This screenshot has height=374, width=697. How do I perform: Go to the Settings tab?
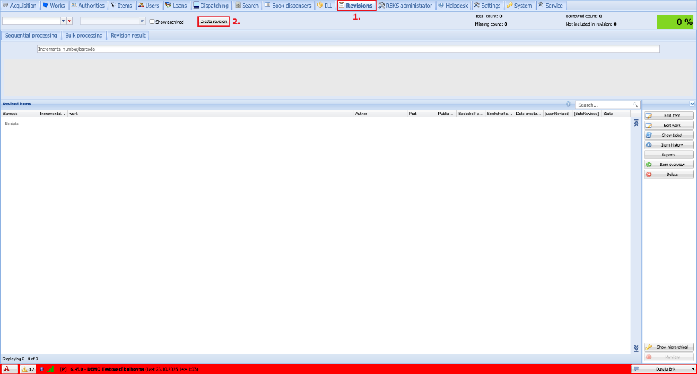tap(488, 6)
